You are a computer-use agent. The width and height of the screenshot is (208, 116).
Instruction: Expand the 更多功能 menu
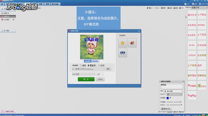[x=56, y=4]
